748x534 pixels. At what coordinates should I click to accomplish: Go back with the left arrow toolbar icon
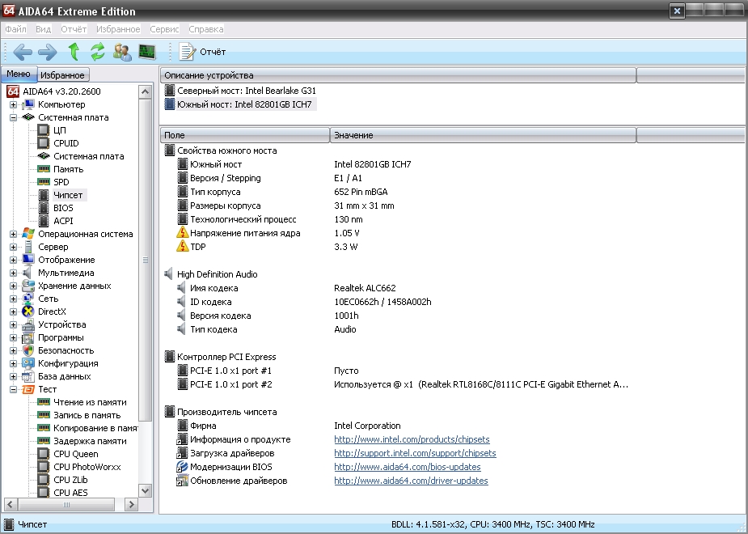(23, 52)
